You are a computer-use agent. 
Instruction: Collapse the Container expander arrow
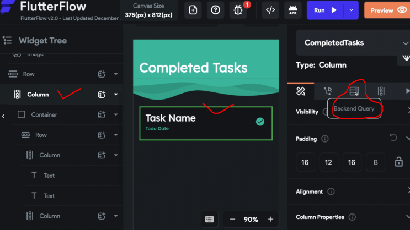coord(116,115)
